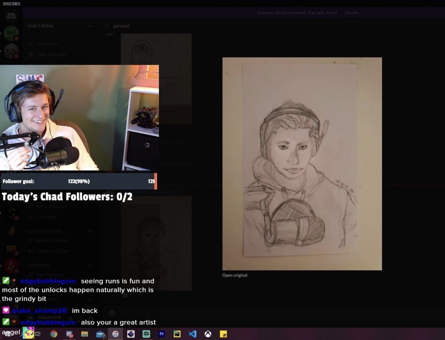Image resolution: width=445 pixels, height=340 pixels.
Task: Open Google Chrome from the taskbar
Action: (54, 334)
